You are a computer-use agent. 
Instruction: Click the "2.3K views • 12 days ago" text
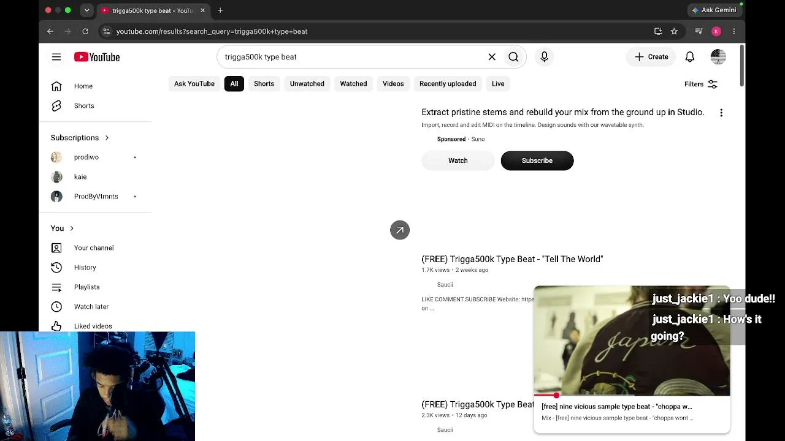454,415
